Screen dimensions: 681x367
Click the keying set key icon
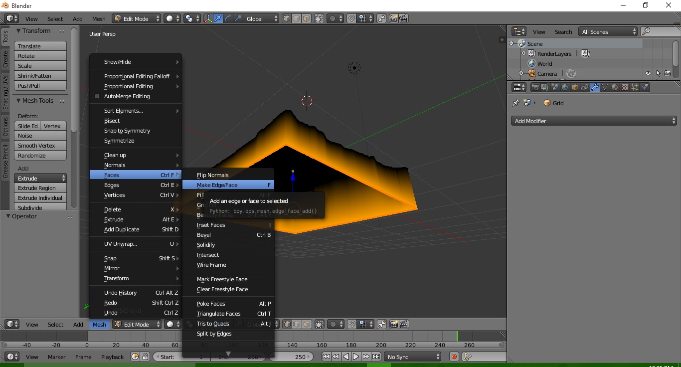point(467,357)
